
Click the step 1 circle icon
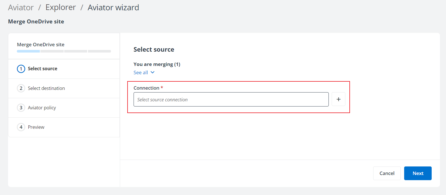pyautogui.click(x=21, y=69)
